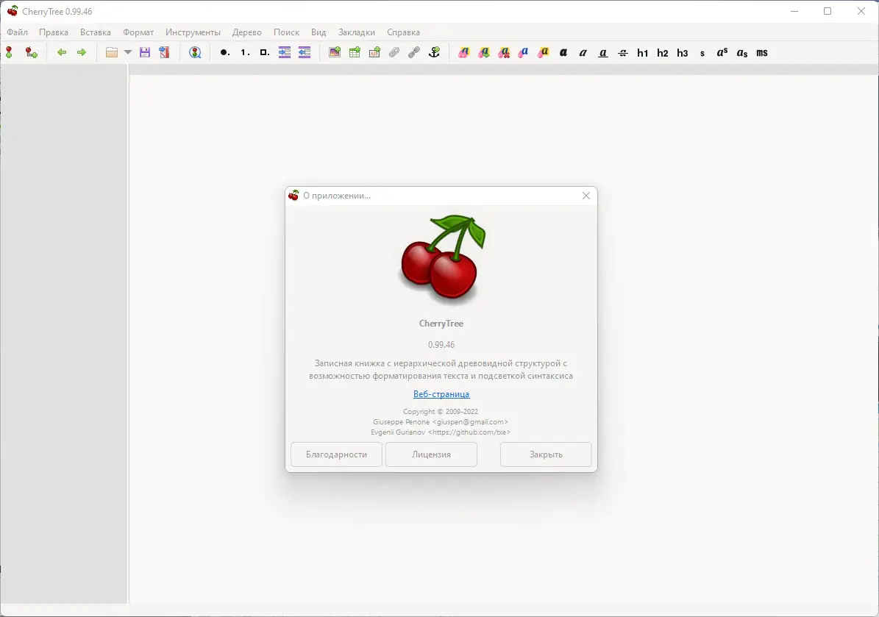Open a file with the folder icon
This screenshot has width=879, height=617.
pos(112,53)
